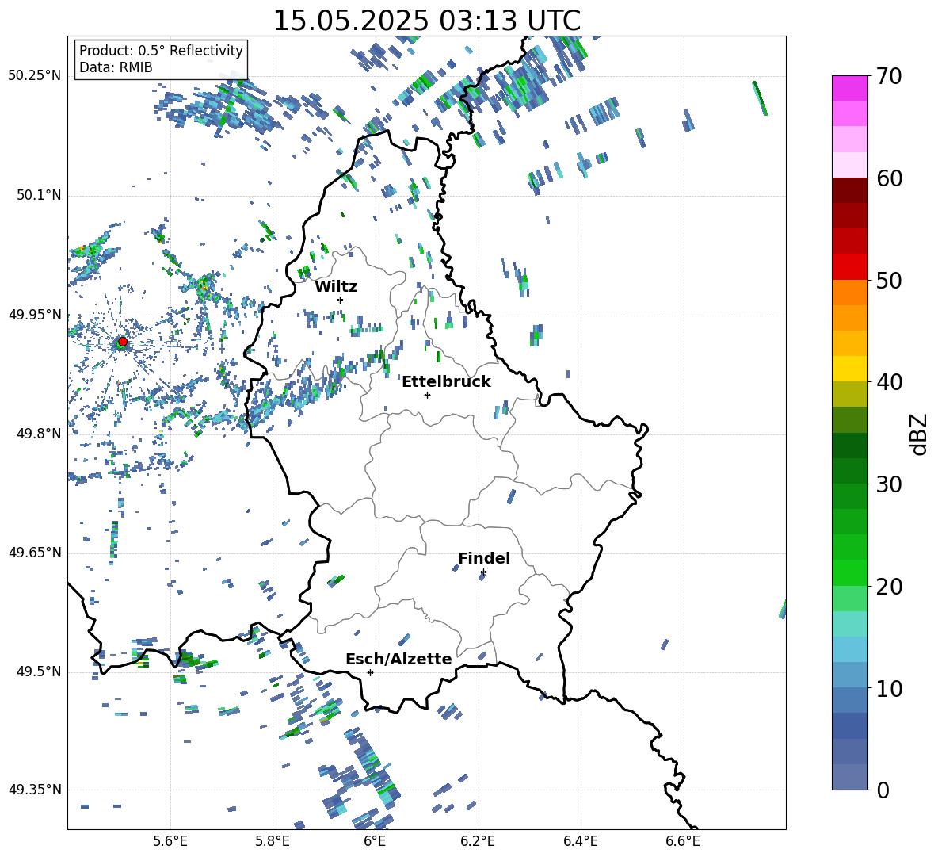Click 'Data: RMIB' text in legend box

click(116, 67)
